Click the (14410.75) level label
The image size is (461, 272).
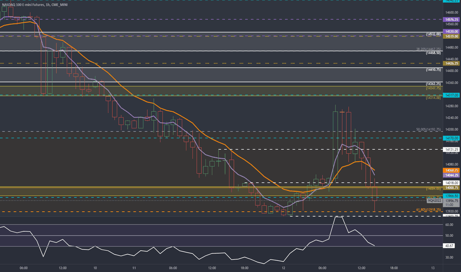tap(433, 70)
